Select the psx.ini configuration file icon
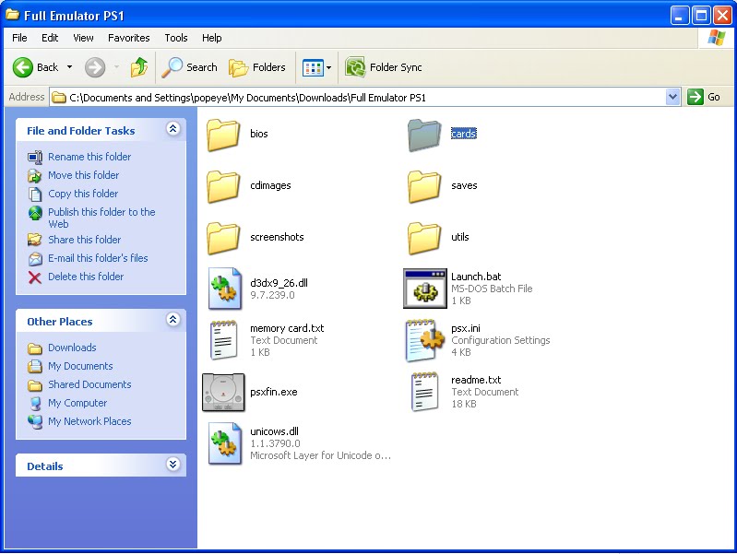 pyautogui.click(x=425, y=340)
